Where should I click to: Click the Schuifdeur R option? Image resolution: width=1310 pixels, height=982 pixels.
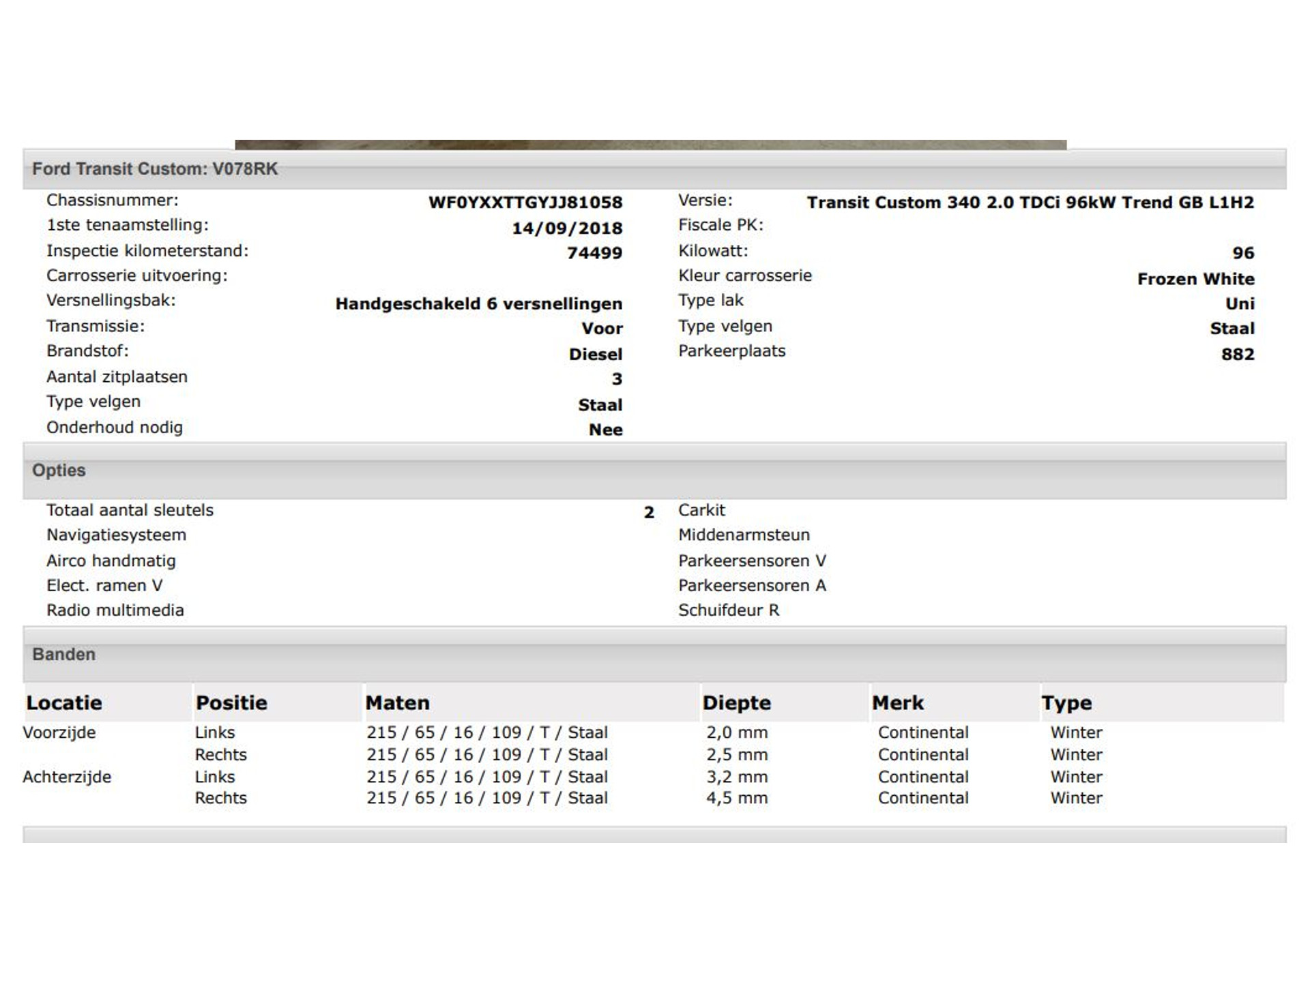pos(728,610)
